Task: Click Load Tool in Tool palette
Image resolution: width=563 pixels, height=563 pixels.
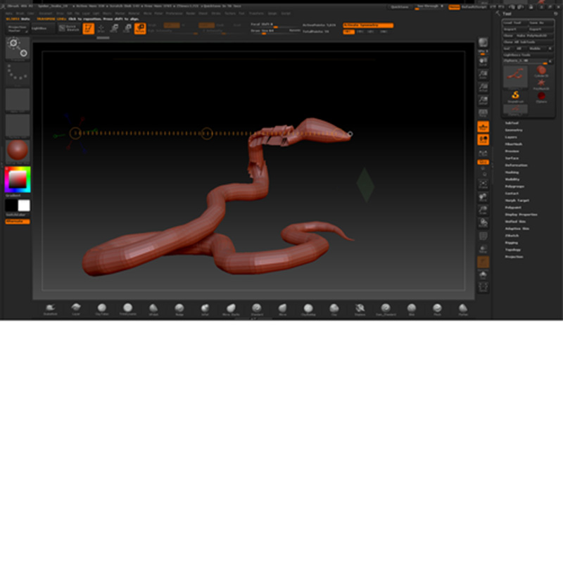Action: coord(515,23)
